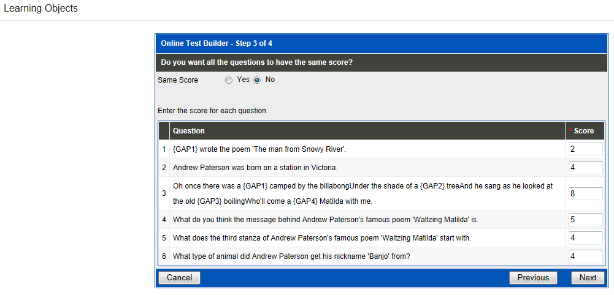Screen dimensions: 614x295
Task: Click the score field for question 1
Action: 585,149
